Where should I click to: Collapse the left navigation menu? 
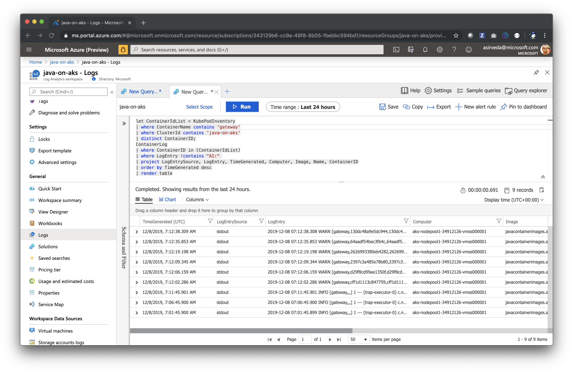(x=112, y=92)
